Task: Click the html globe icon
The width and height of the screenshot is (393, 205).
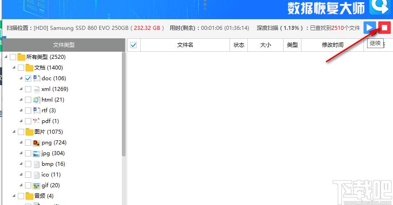Action: tap(37, 100)
